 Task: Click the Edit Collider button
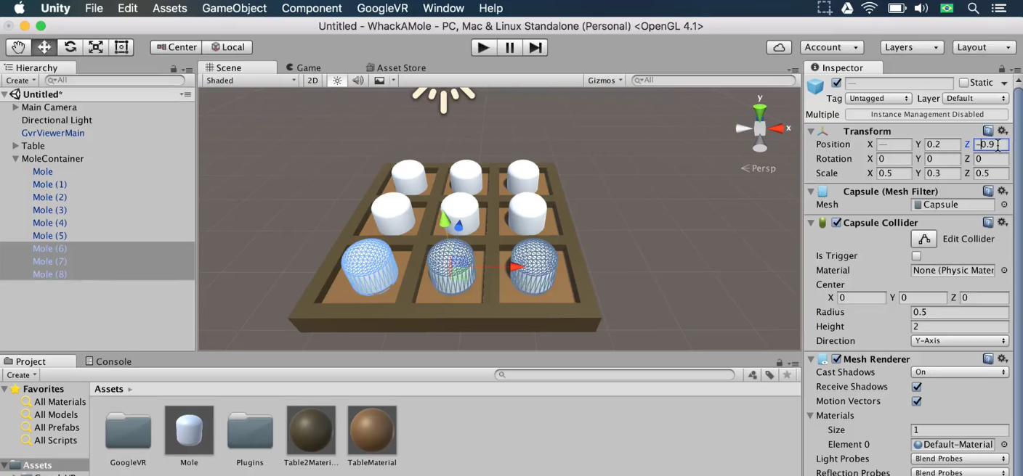pyautogui.click(x=923, y=238)
